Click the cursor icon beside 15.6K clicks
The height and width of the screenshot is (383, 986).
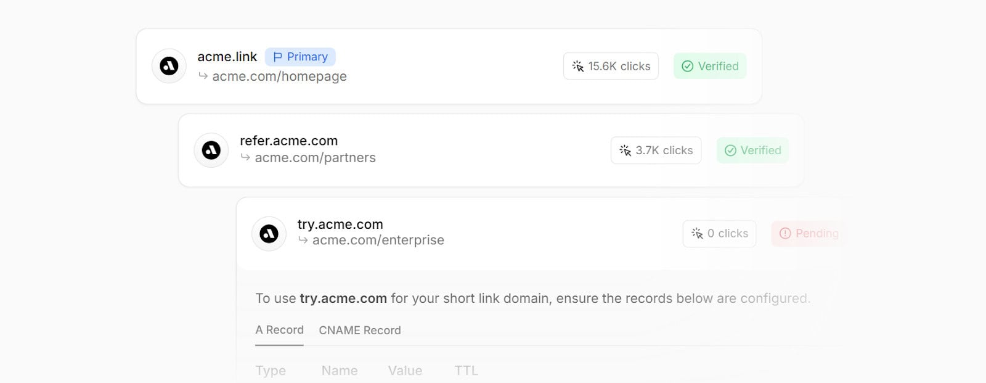coord(578,66)
